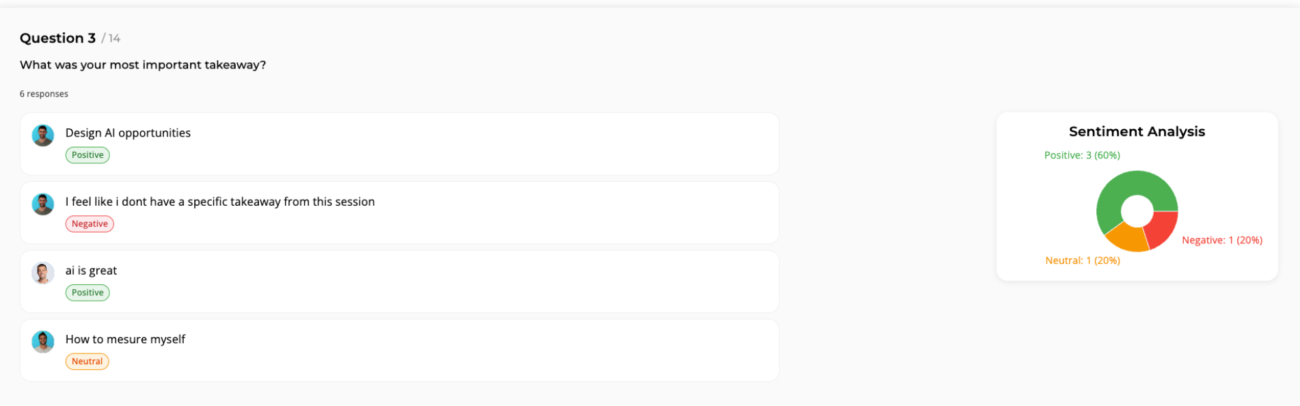Click the question text about most important takeaway
1300x406 pixels.
[x=143, y=65]
